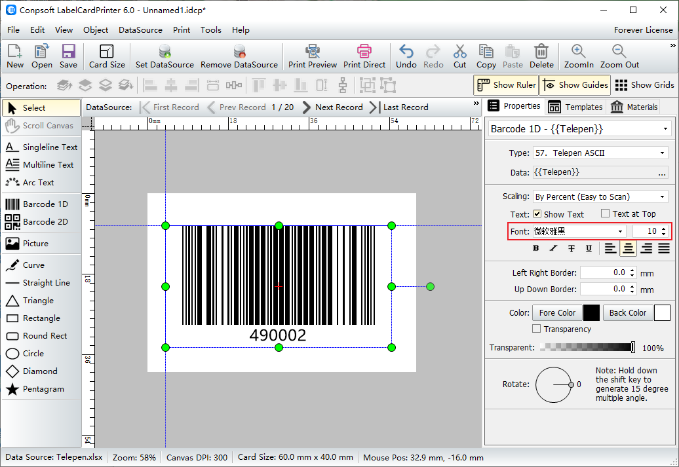Activate the Select tool button
This screenshot has height=467, width=679.
pyautogui.click(x=41, y=108)
